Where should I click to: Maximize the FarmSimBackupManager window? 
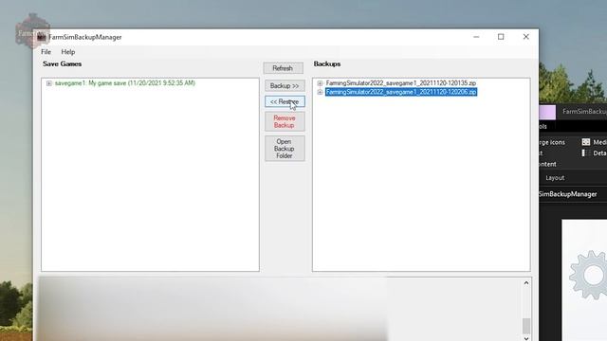pos(501,37)
